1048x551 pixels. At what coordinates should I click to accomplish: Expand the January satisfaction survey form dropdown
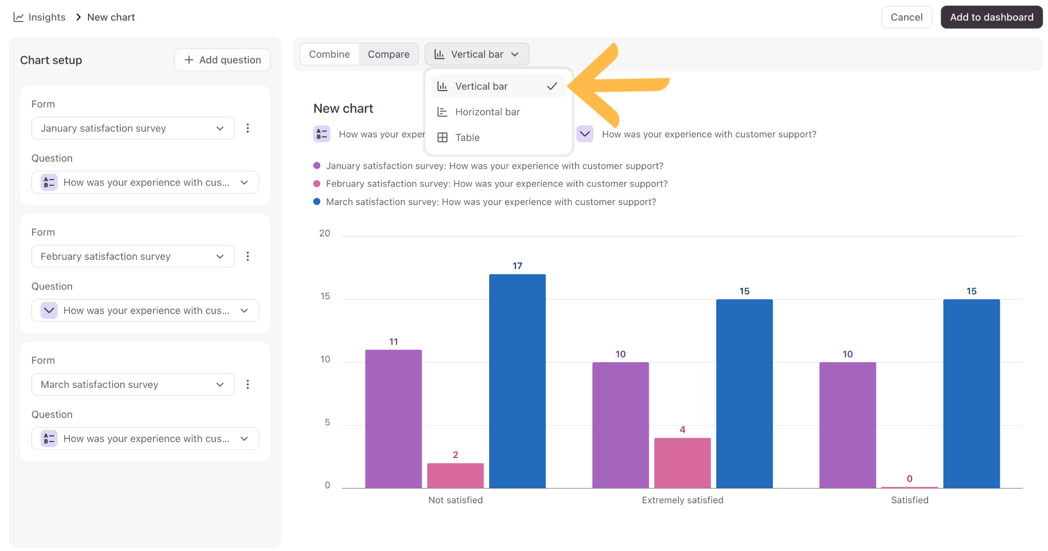[x=133, y=128]
